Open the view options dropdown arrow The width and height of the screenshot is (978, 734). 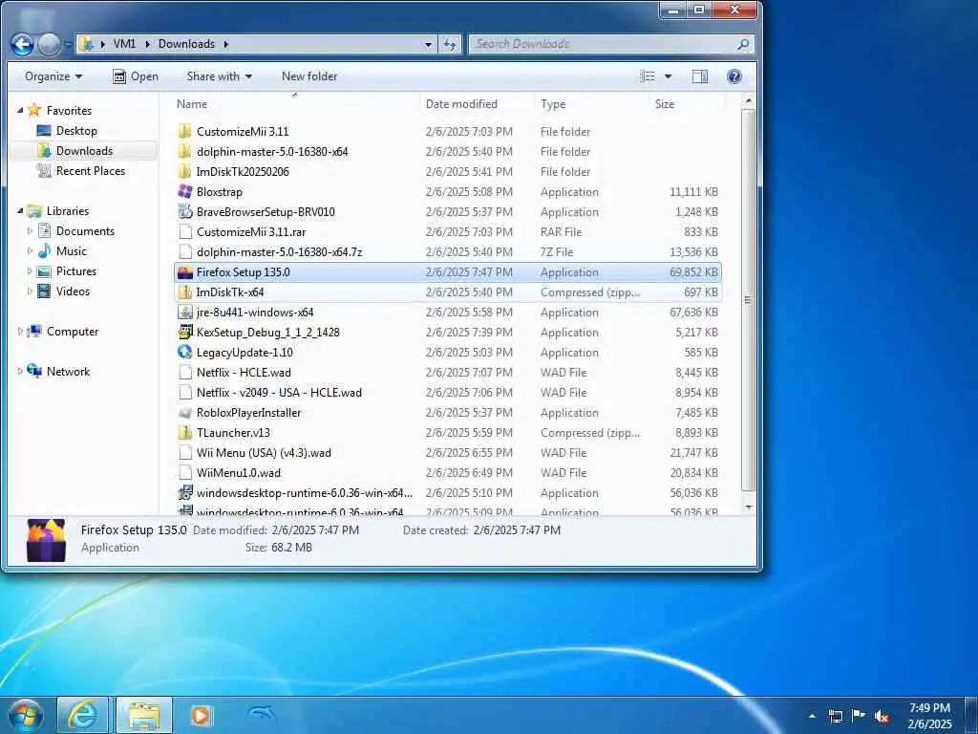[668, 76]
